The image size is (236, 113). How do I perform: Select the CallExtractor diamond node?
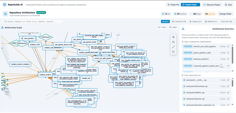46,37
